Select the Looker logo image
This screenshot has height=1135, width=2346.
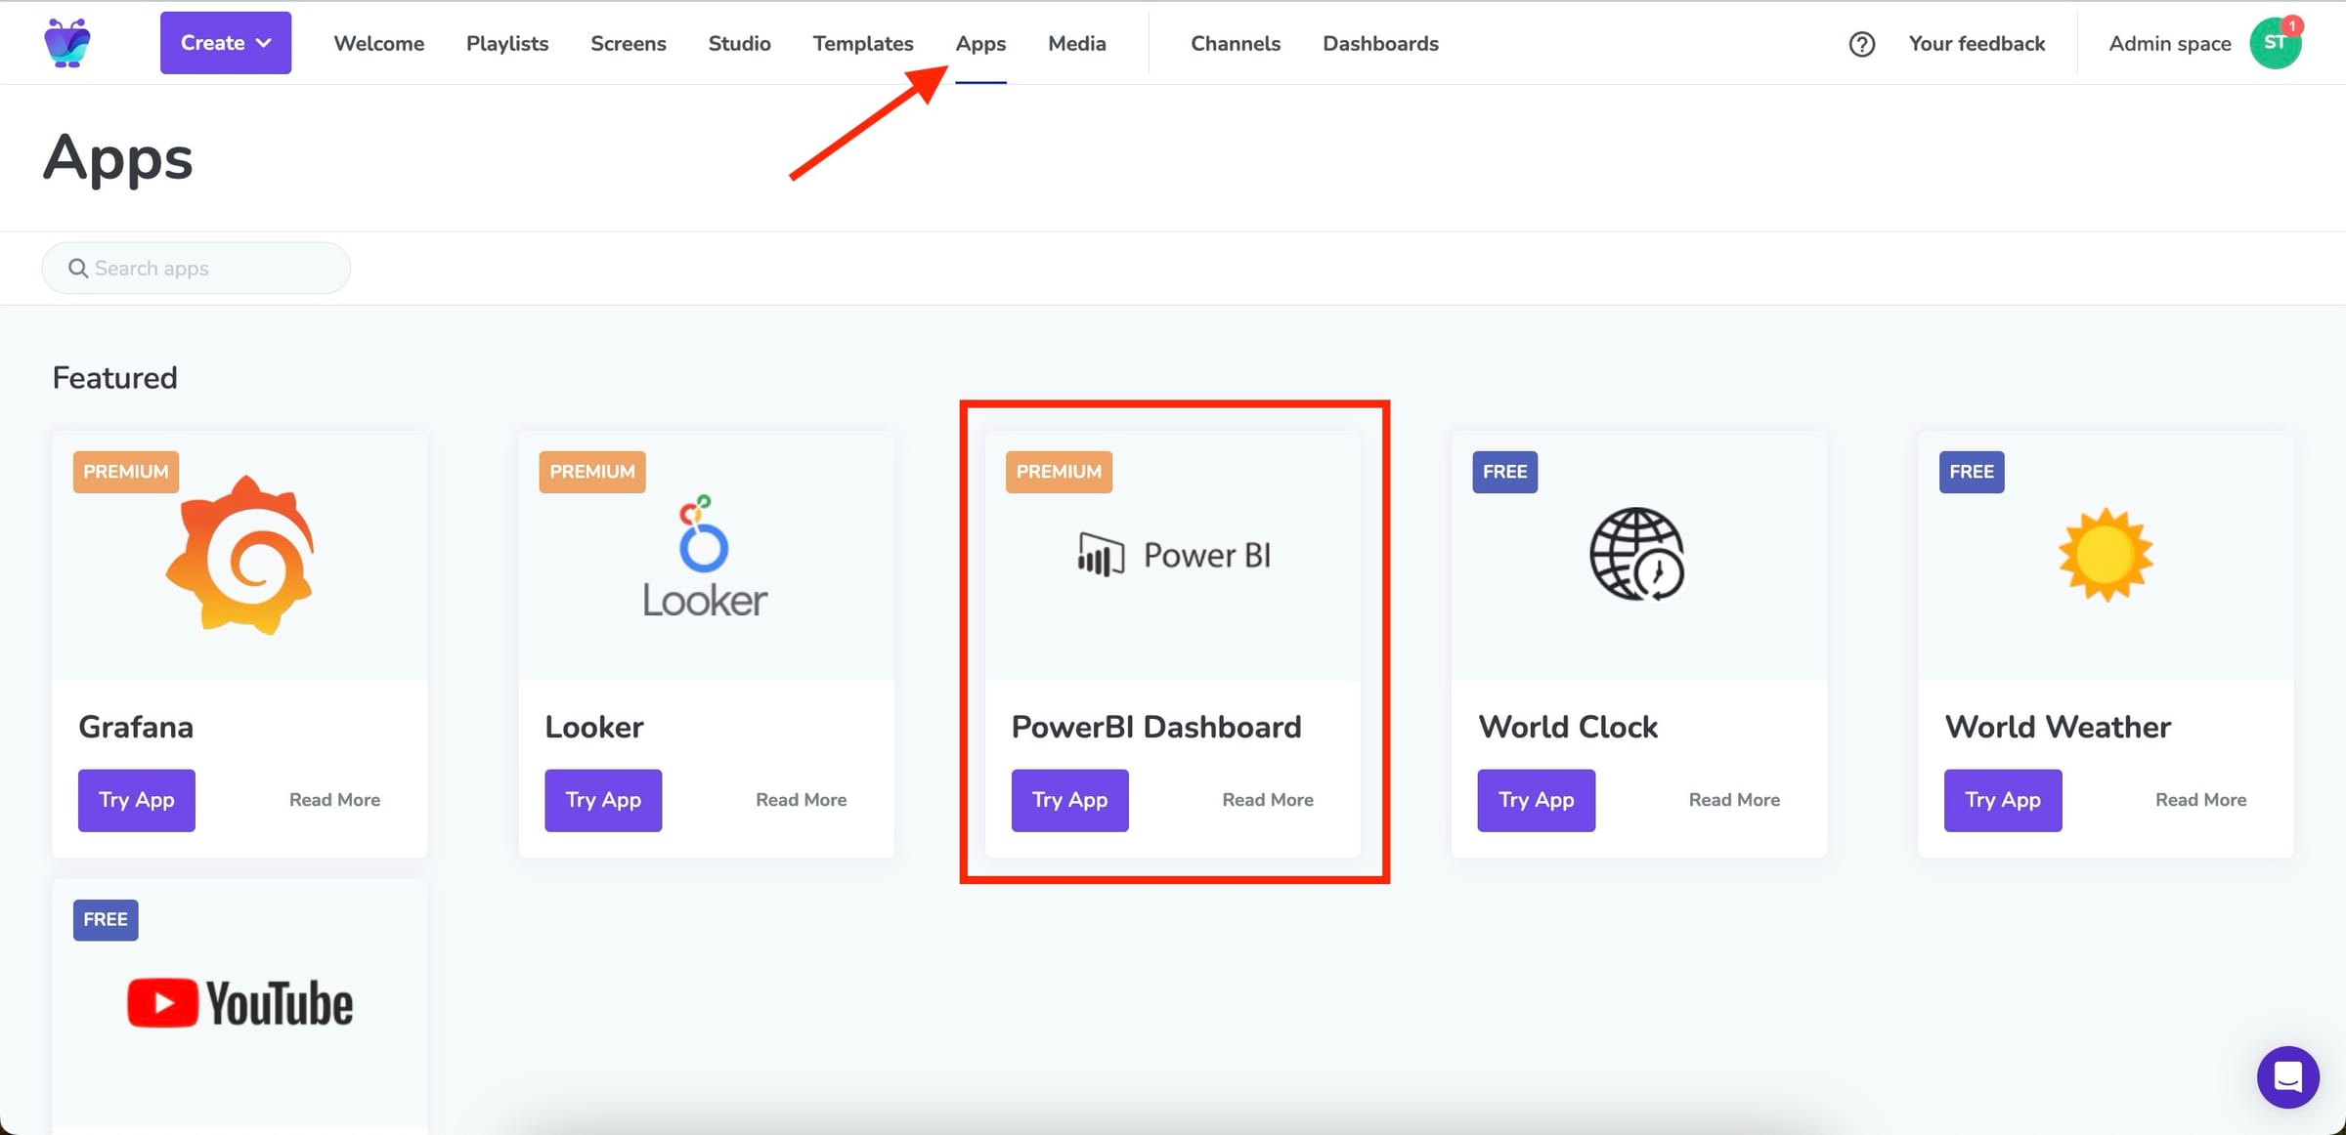coord(705,556)
